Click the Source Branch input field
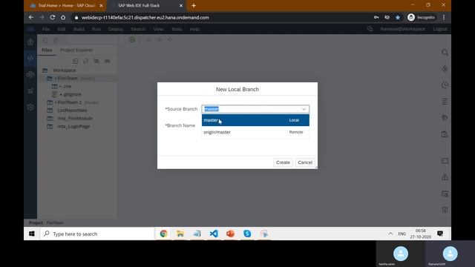 pos(255,109)
